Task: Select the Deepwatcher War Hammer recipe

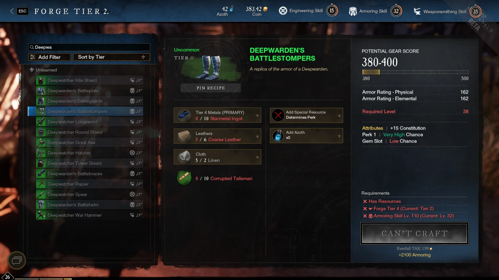Action: point(90,215)
